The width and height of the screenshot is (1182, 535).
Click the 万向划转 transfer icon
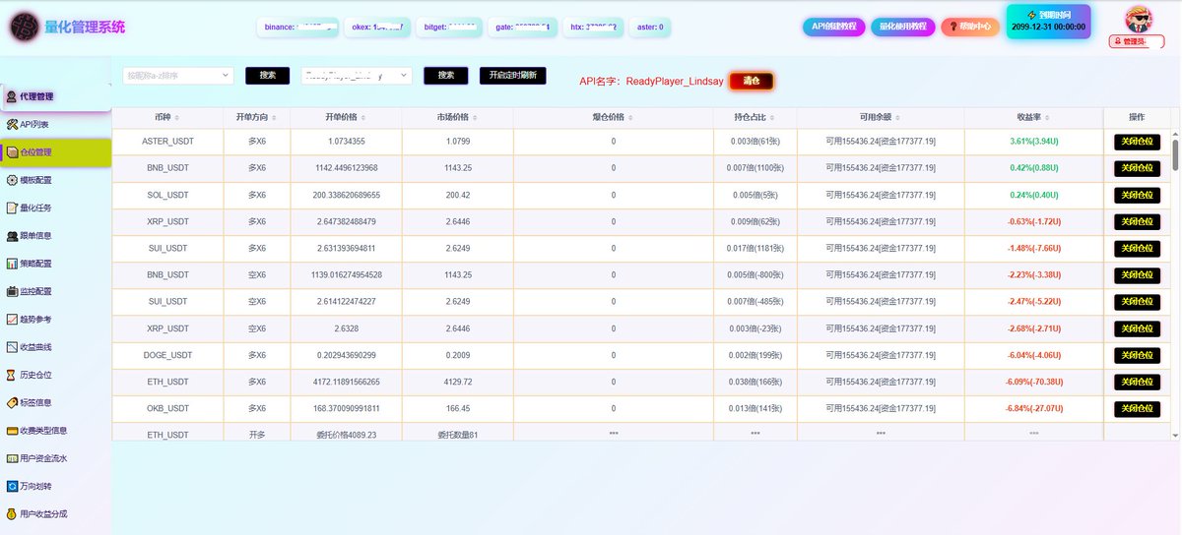(12, 486)
